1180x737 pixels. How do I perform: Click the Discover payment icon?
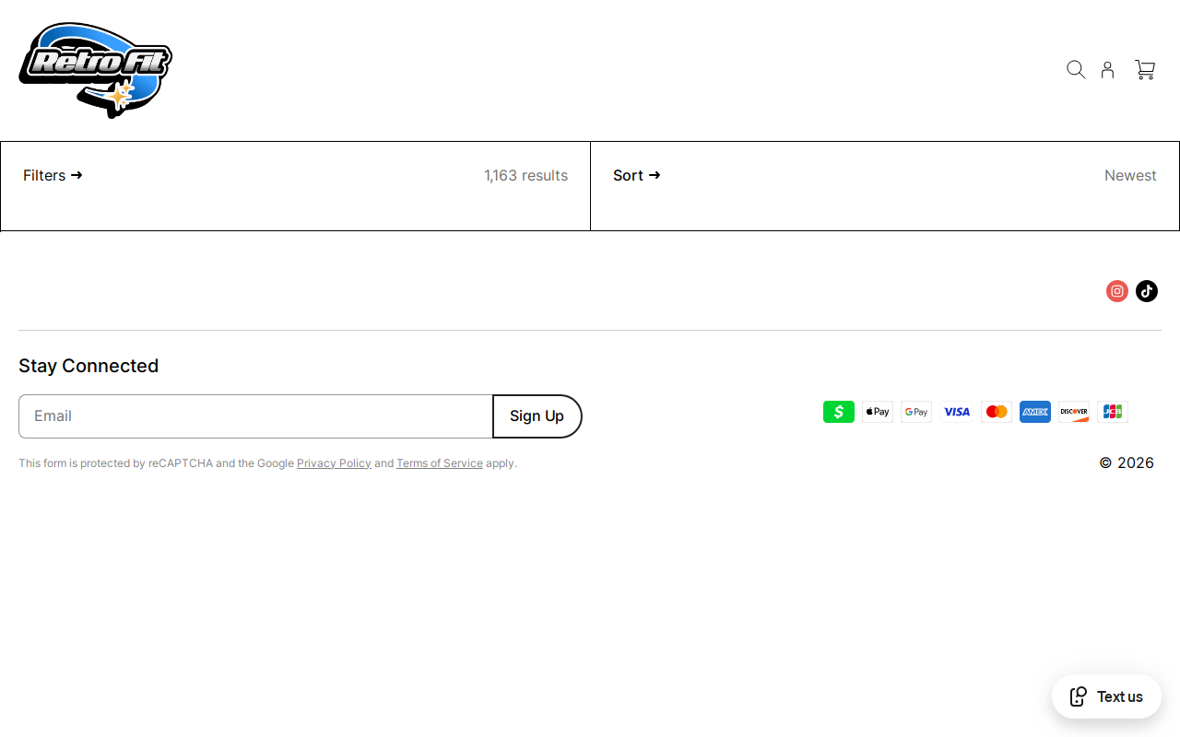[x=1074, y=412]
